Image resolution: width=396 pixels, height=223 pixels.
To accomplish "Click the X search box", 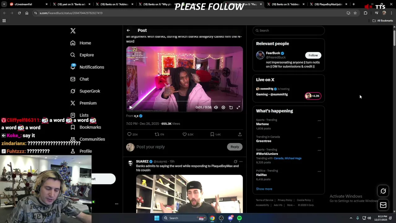I will click(x=289, y=30).
